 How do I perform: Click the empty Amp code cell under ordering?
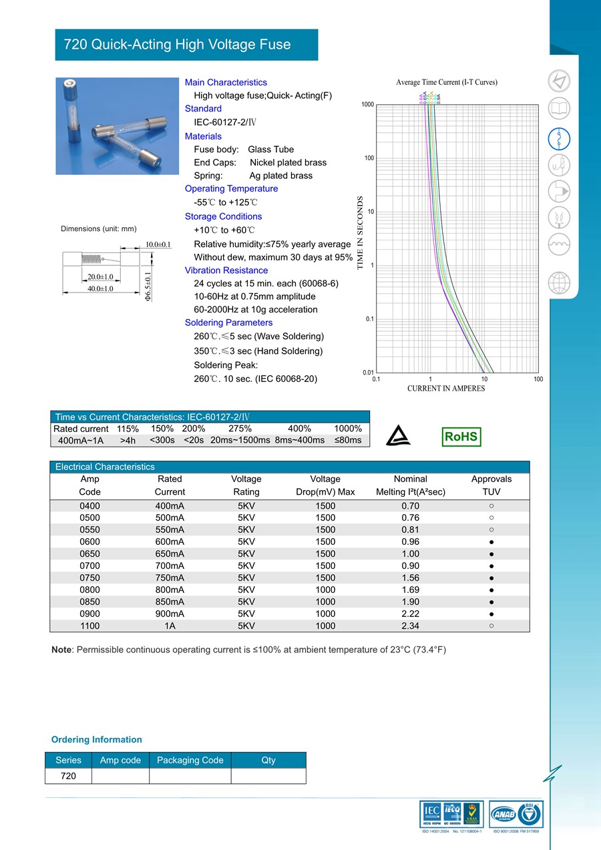click(x=120, y=776)
